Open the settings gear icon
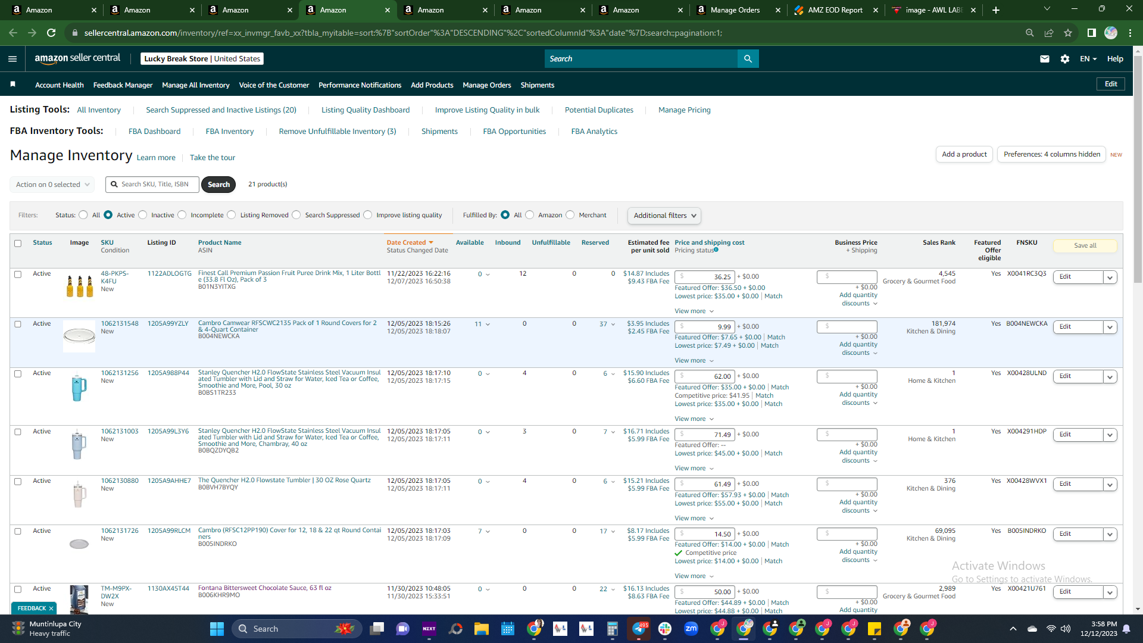This screenshot has height=643, width=1143. point(1065,58)
